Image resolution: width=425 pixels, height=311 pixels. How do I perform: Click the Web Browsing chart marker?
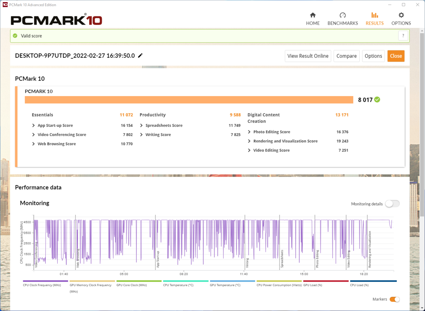(x=78, y=258)
